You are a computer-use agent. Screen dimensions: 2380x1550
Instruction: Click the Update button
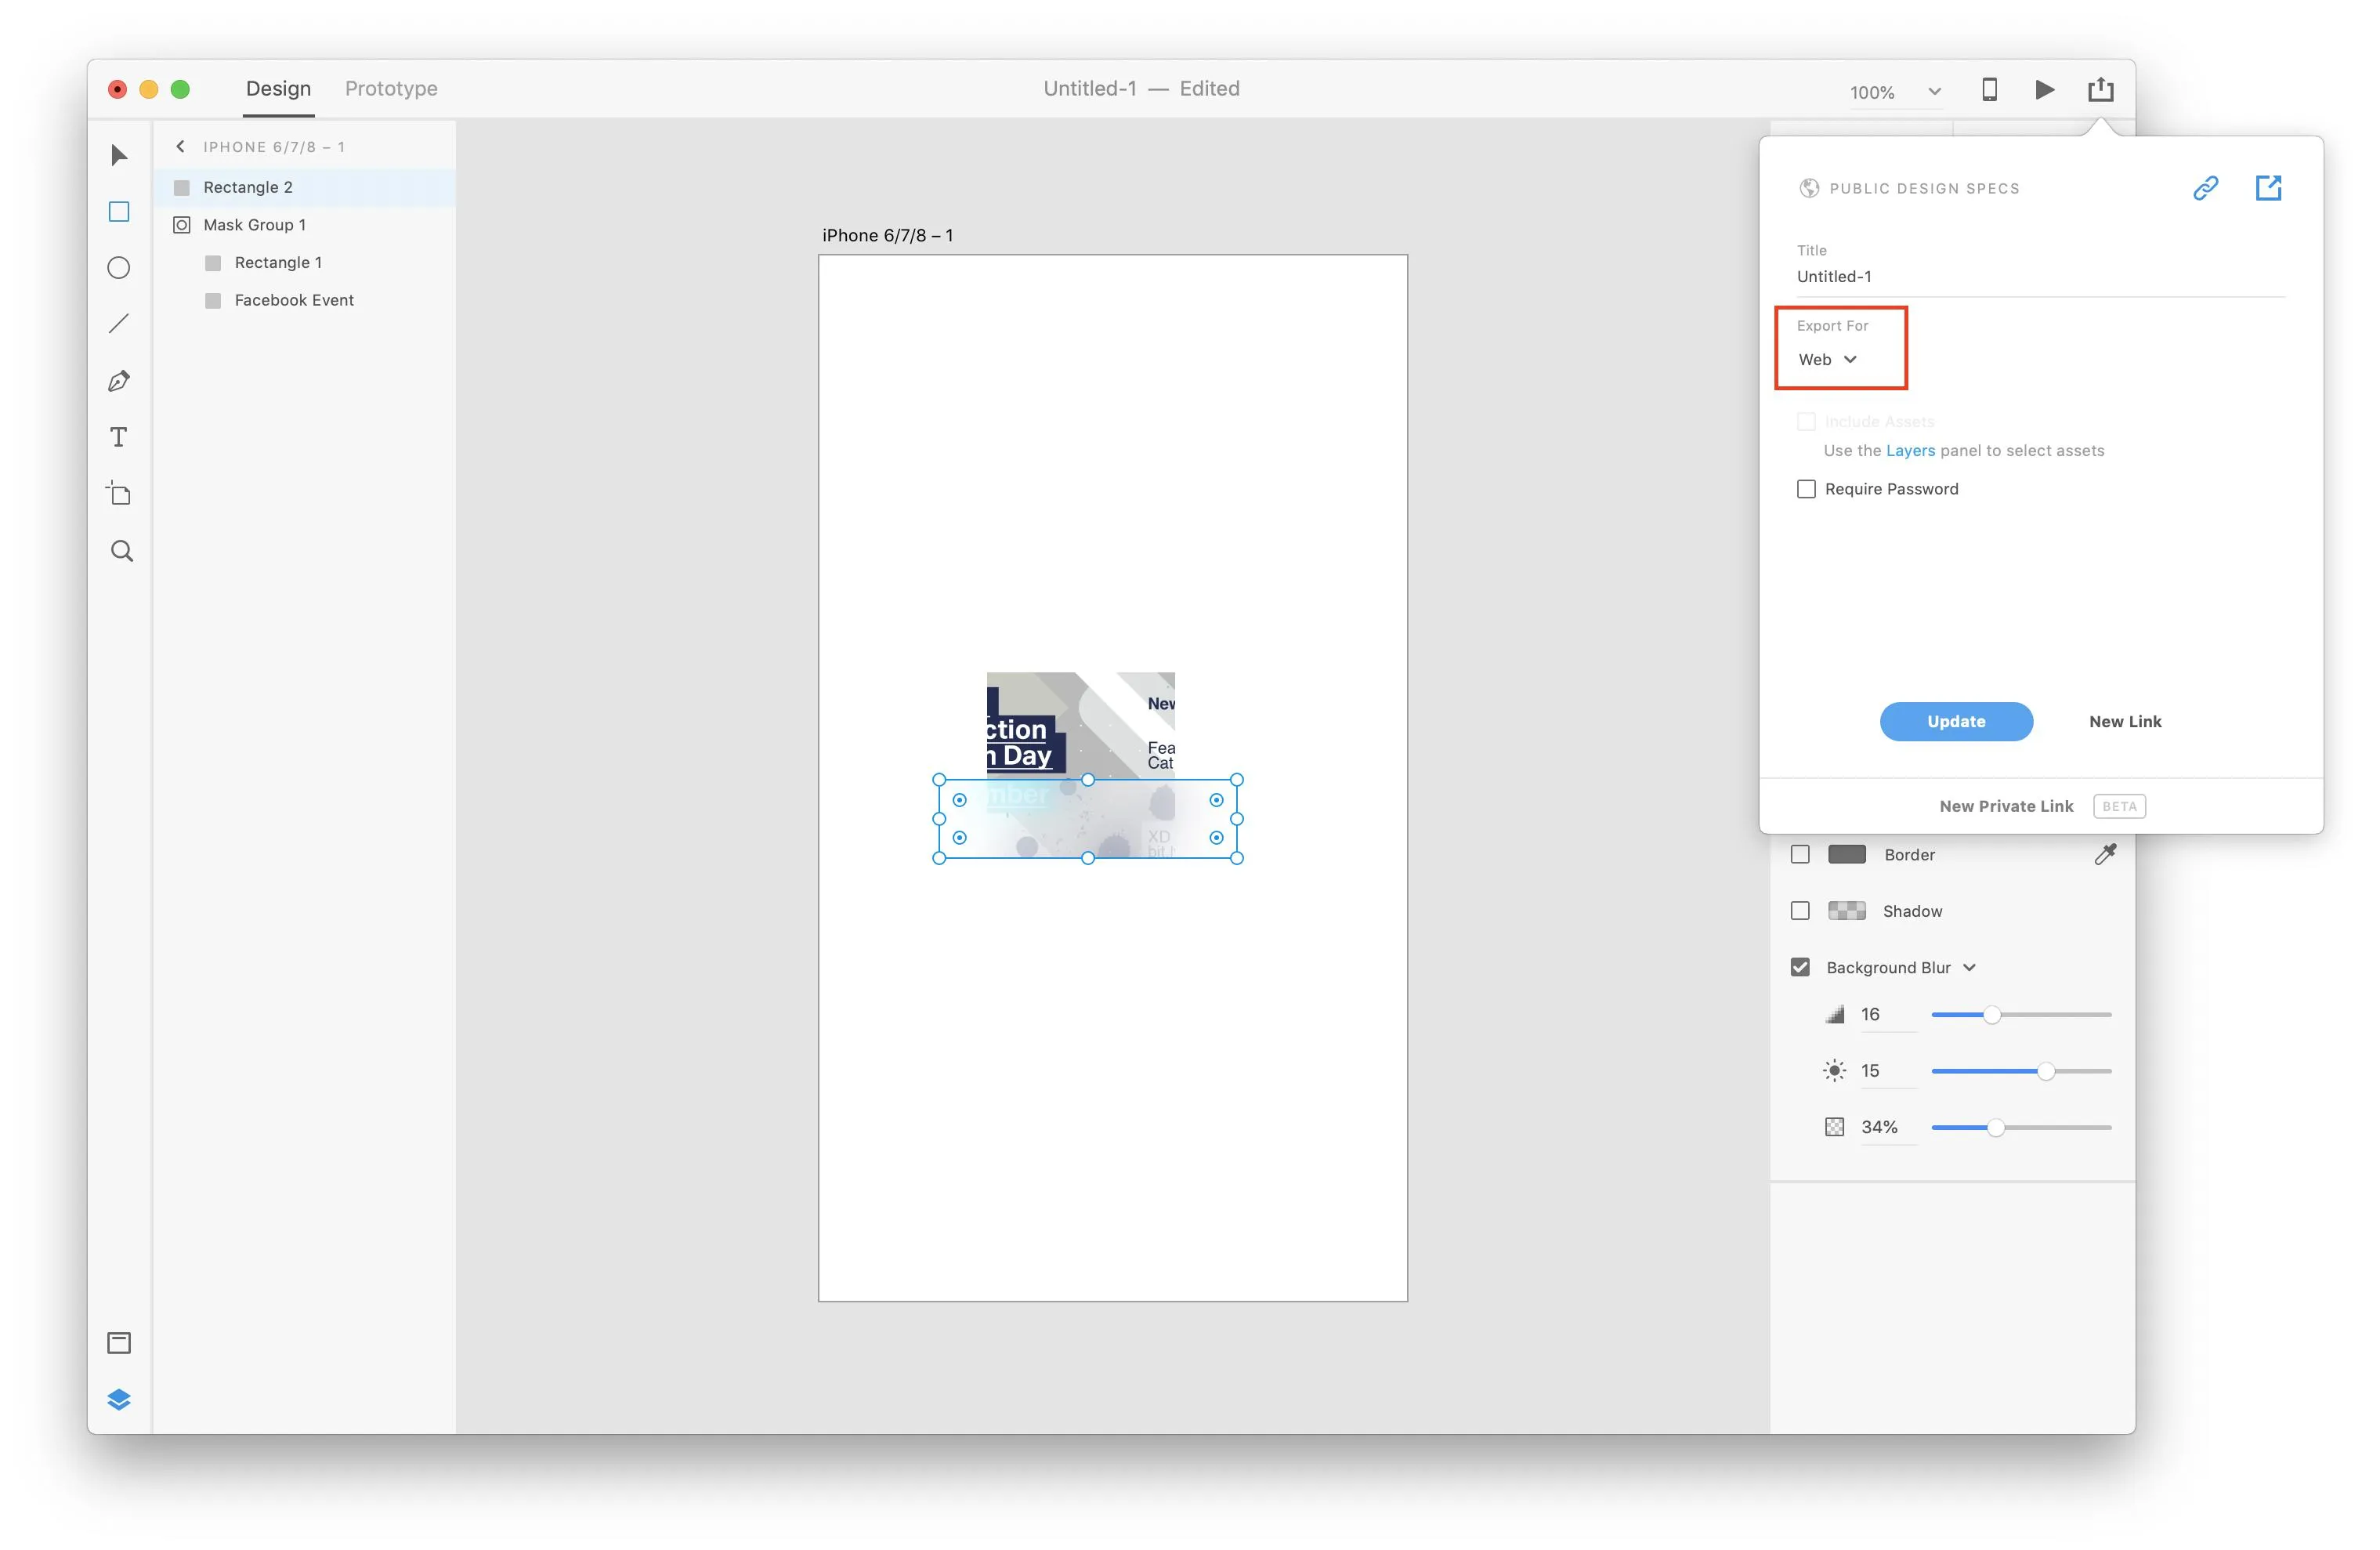point(1955,721)
